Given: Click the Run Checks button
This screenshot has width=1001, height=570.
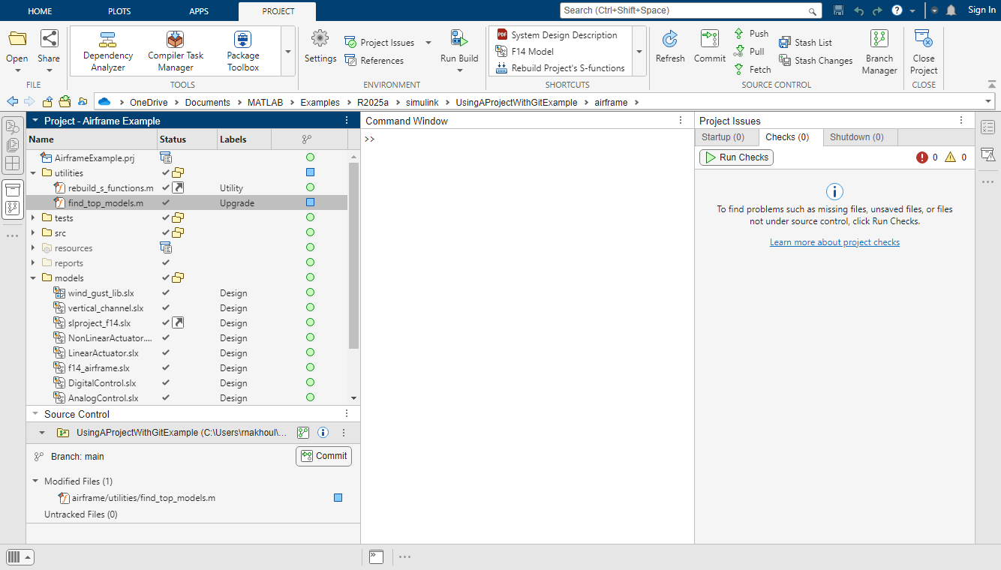Looking at the screenshot, I should click(736, 157).
